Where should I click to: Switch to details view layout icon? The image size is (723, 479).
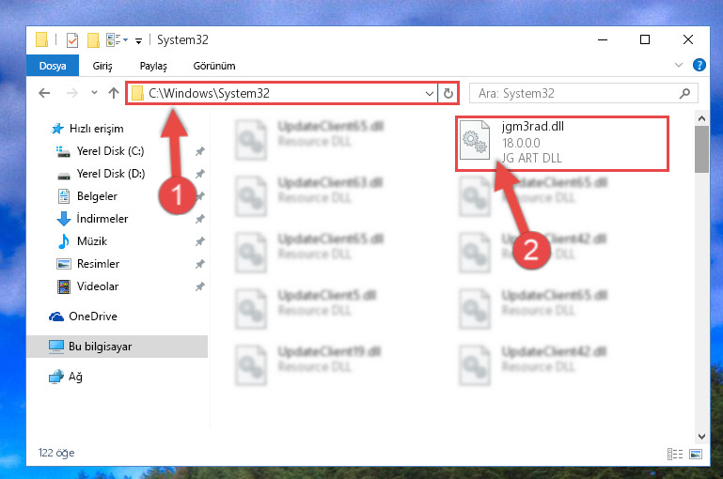(x=675, y=454)
